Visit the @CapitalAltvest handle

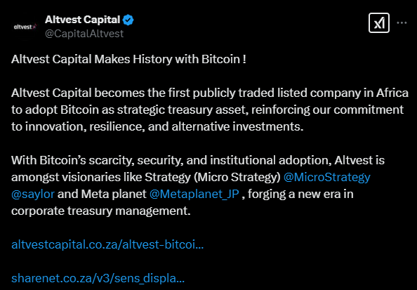(84, 34)
